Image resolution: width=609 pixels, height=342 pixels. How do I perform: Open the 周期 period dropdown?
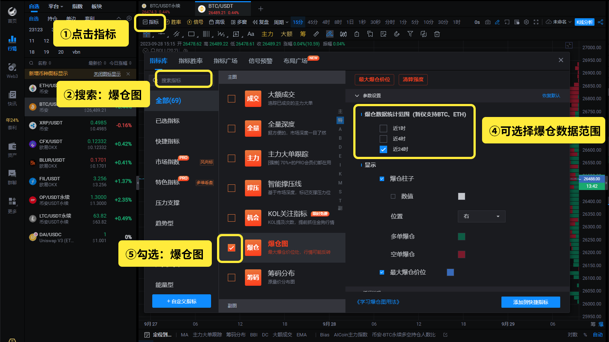tap(281, 22)
